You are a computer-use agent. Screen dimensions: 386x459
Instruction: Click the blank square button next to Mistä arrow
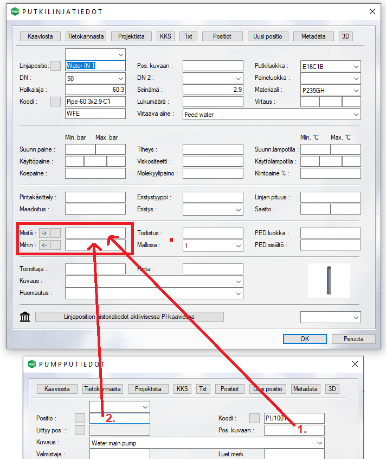coord(55,233)
